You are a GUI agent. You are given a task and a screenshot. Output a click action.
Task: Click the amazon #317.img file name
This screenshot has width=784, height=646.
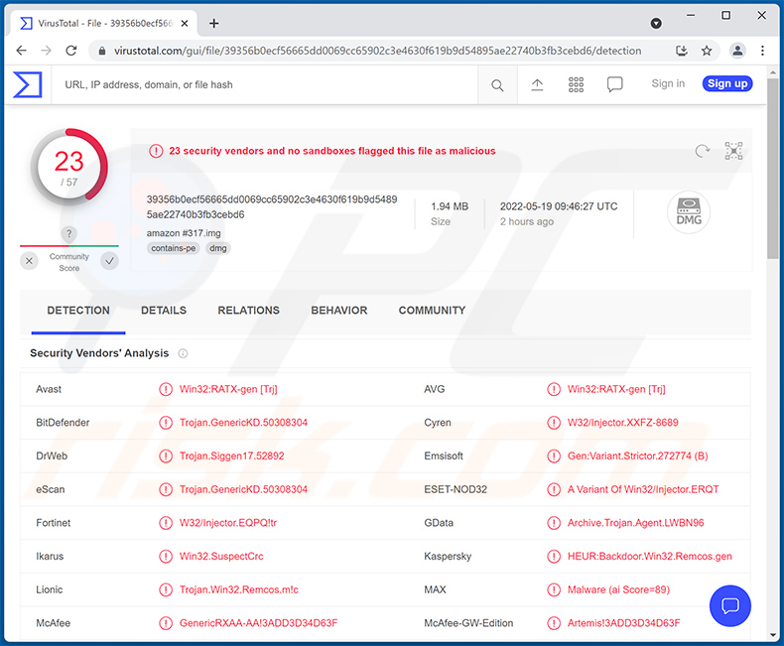pyautogui.click(x=184, y=233)
